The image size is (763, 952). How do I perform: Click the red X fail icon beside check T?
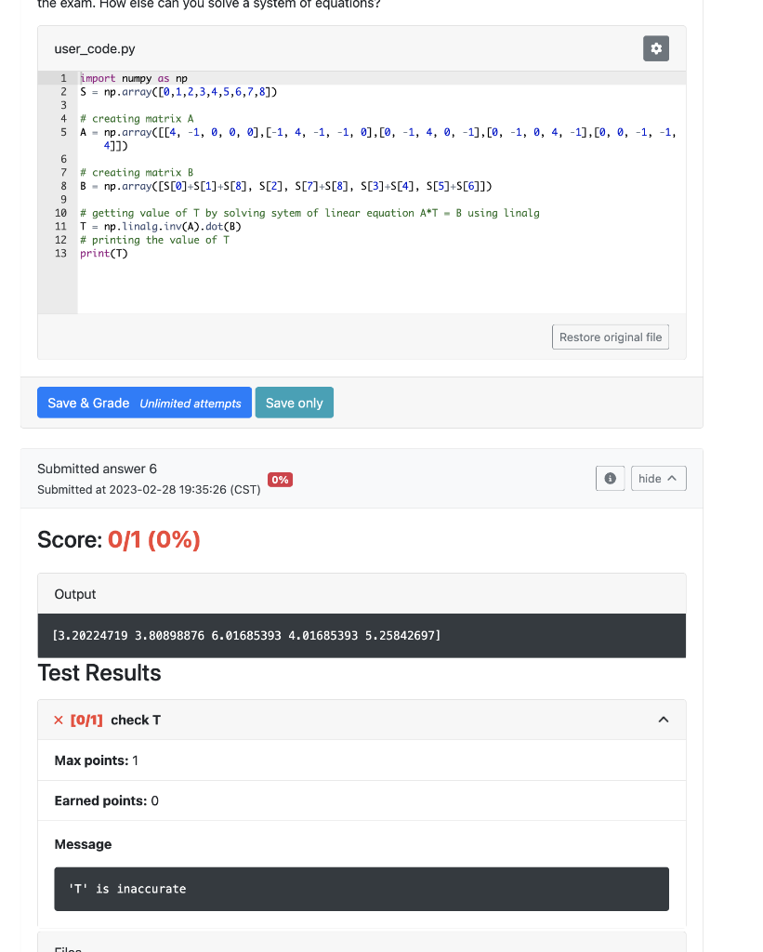(x=59, y=721)
